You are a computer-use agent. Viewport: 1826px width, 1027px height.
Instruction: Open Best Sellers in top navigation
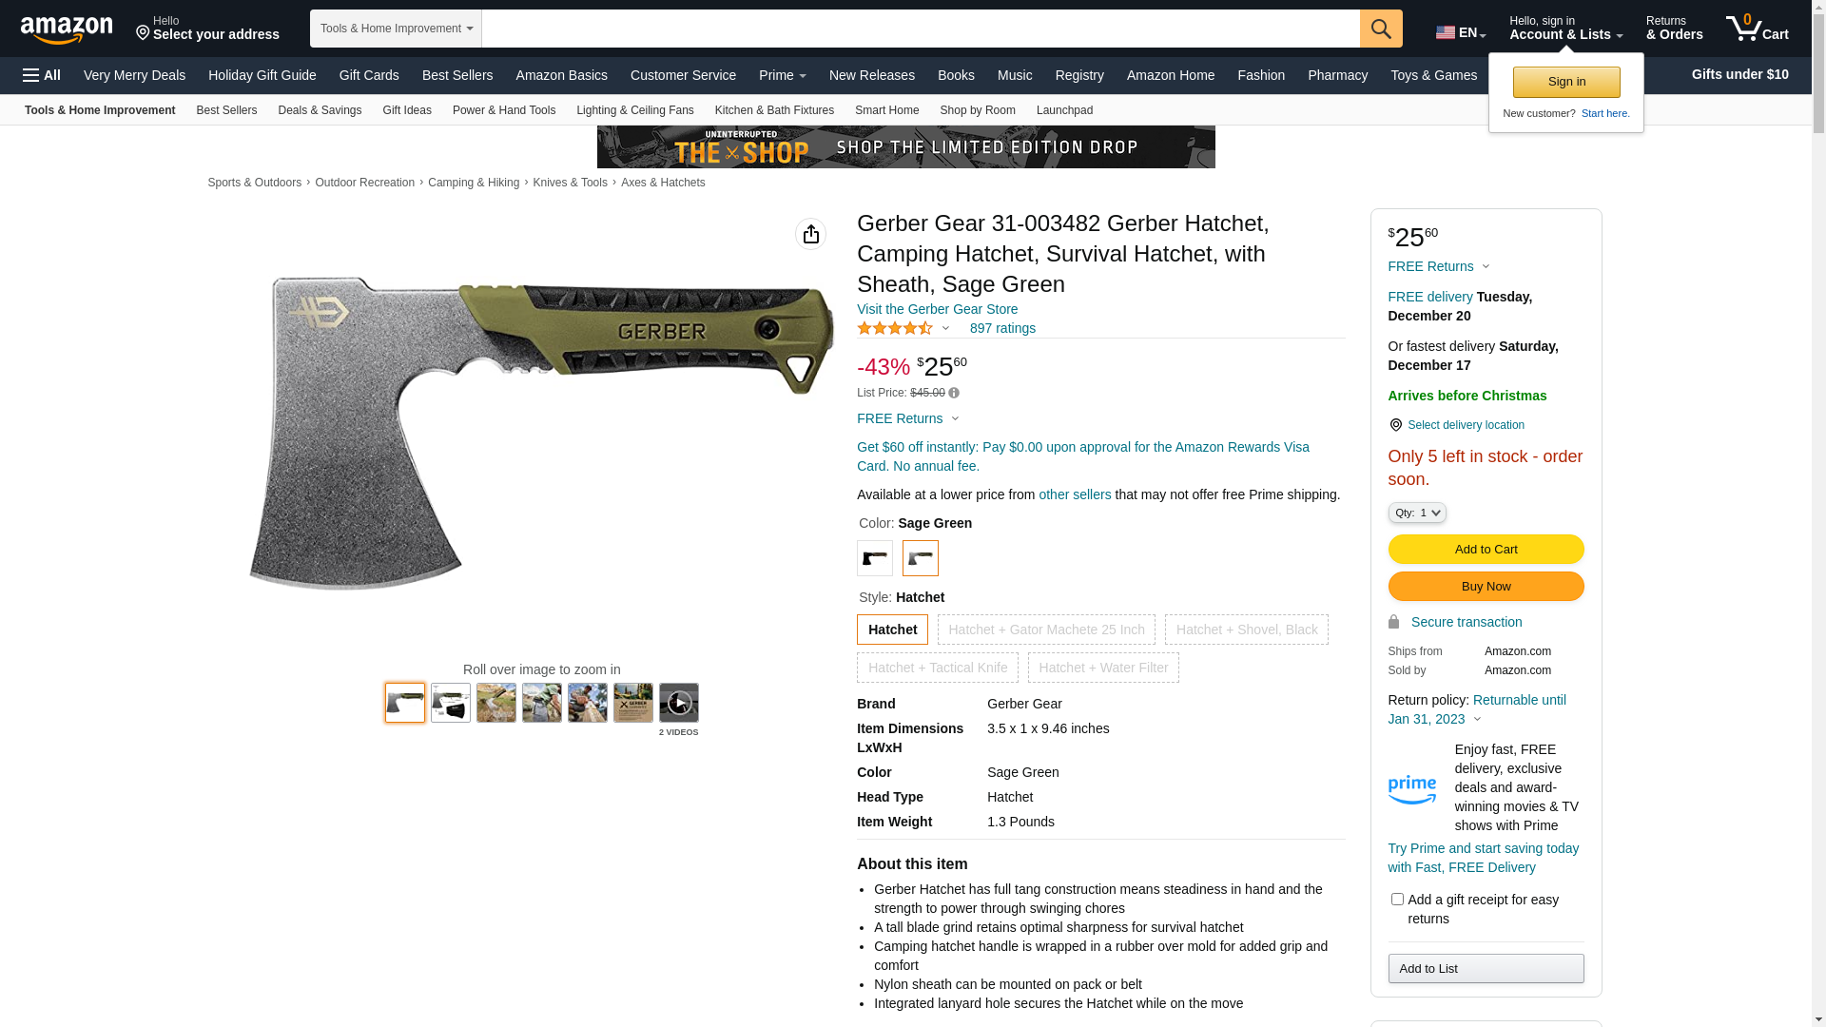click(457, 75)
